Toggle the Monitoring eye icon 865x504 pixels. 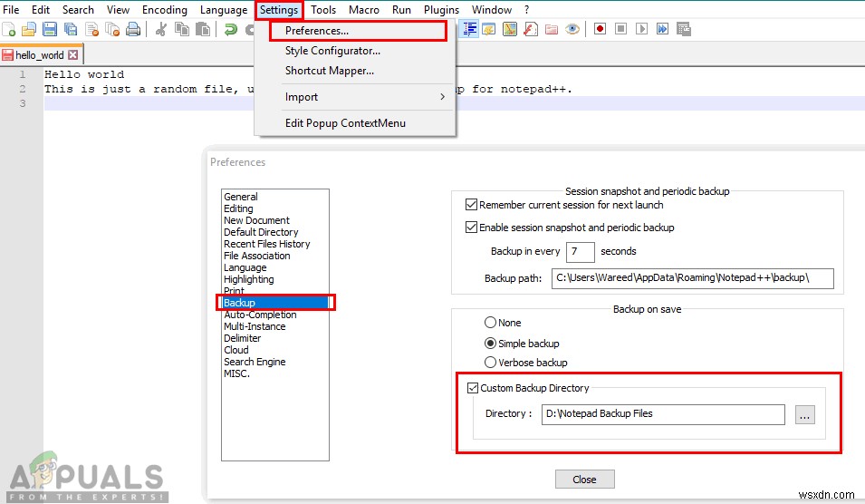click(x=572, y=29)
